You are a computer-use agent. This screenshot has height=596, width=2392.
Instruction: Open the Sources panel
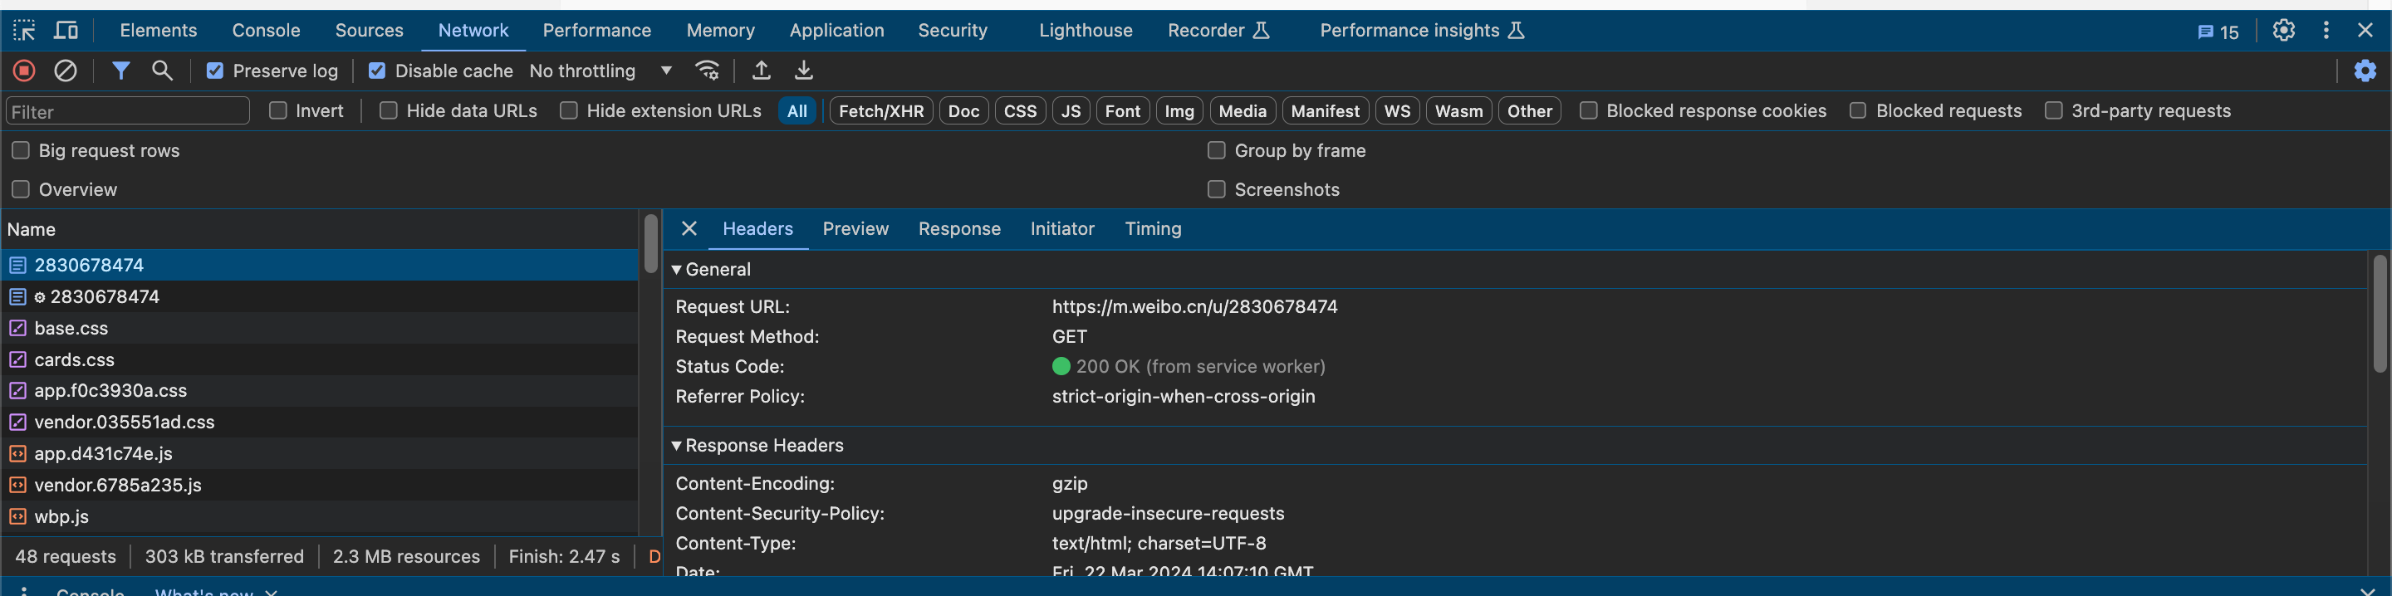(x=370, y=31)
